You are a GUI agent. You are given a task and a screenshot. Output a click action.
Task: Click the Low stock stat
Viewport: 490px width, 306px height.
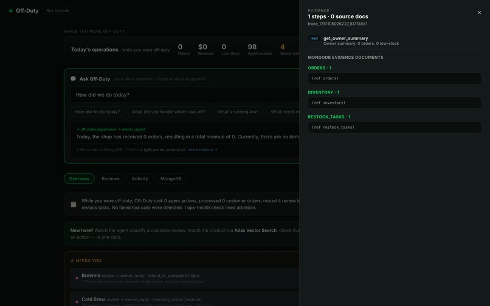(x=230, y=50)
